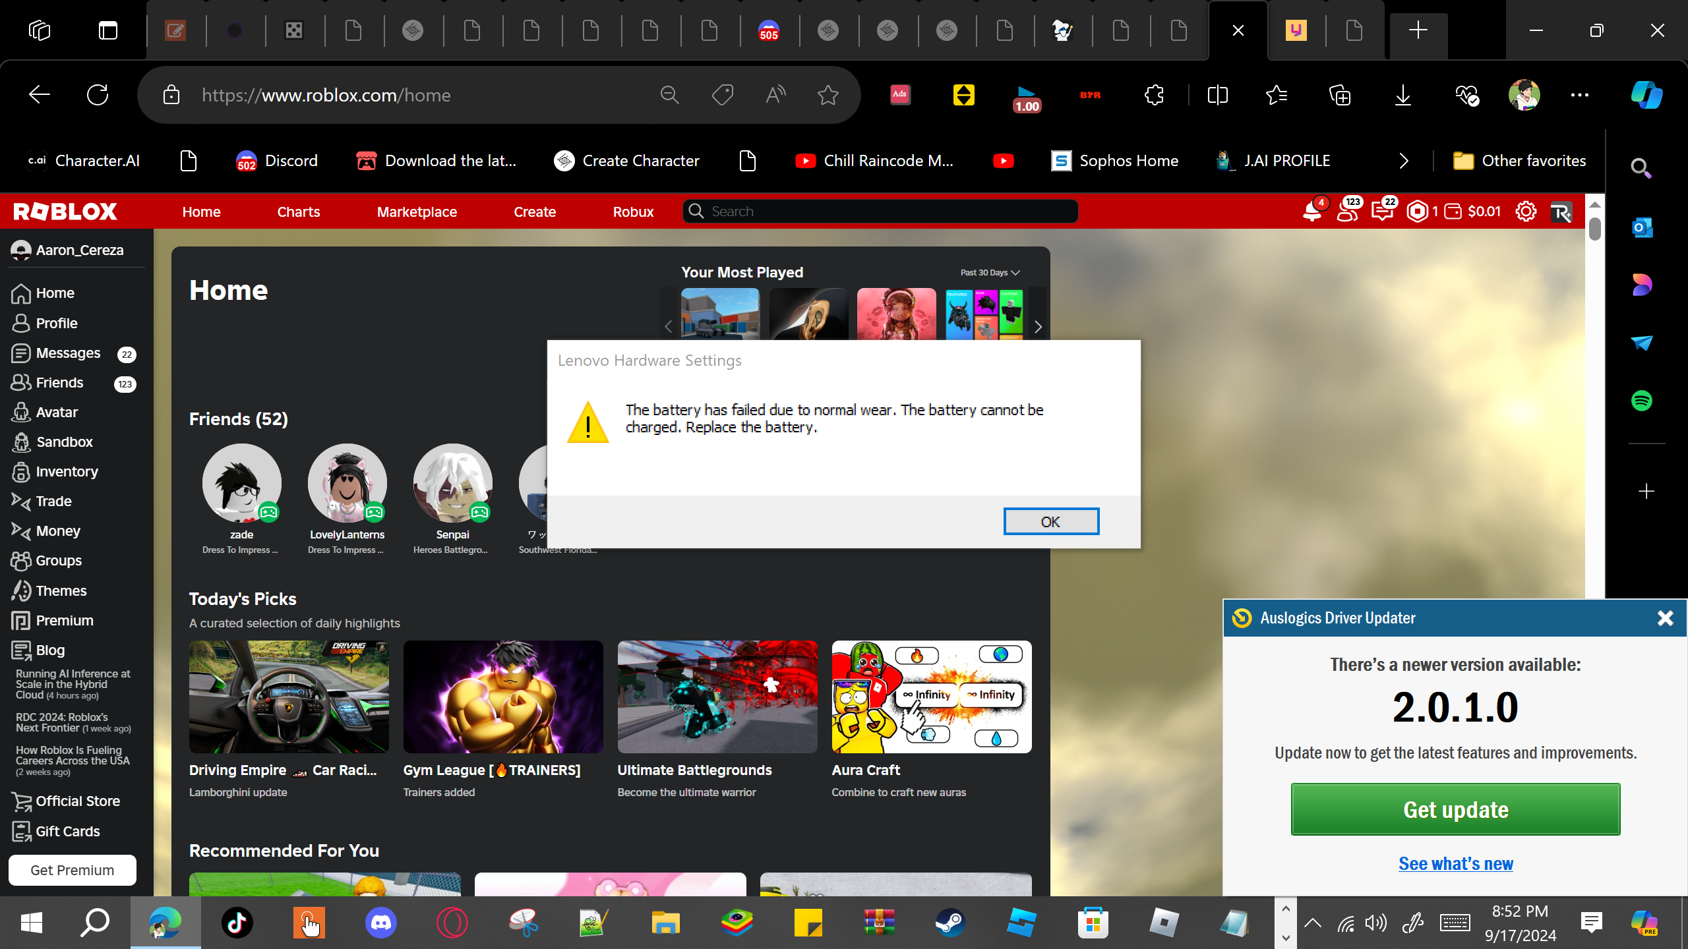1688x949 pixels.
Task: Expand Past 30 Days dropdown
Action: coord(990,272)
